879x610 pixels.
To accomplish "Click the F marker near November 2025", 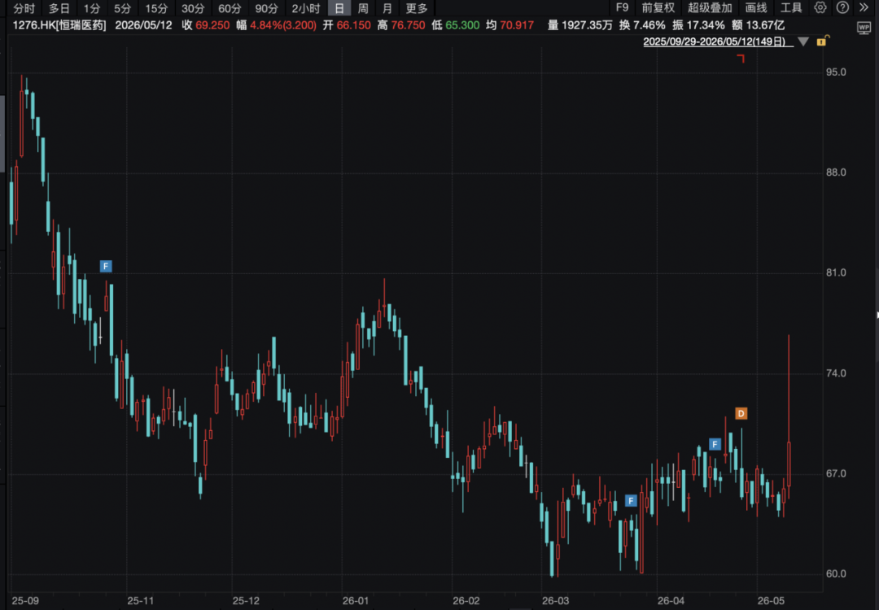I will tap(106, 266).
